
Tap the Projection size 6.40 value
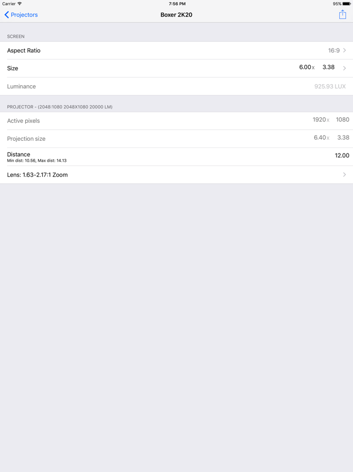[320, 138]
